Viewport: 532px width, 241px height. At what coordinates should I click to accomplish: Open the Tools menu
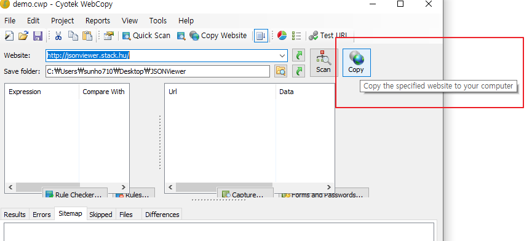pos(158,21)
